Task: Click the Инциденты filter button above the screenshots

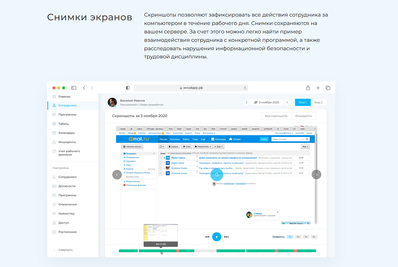Action: [x=303, y=116]
